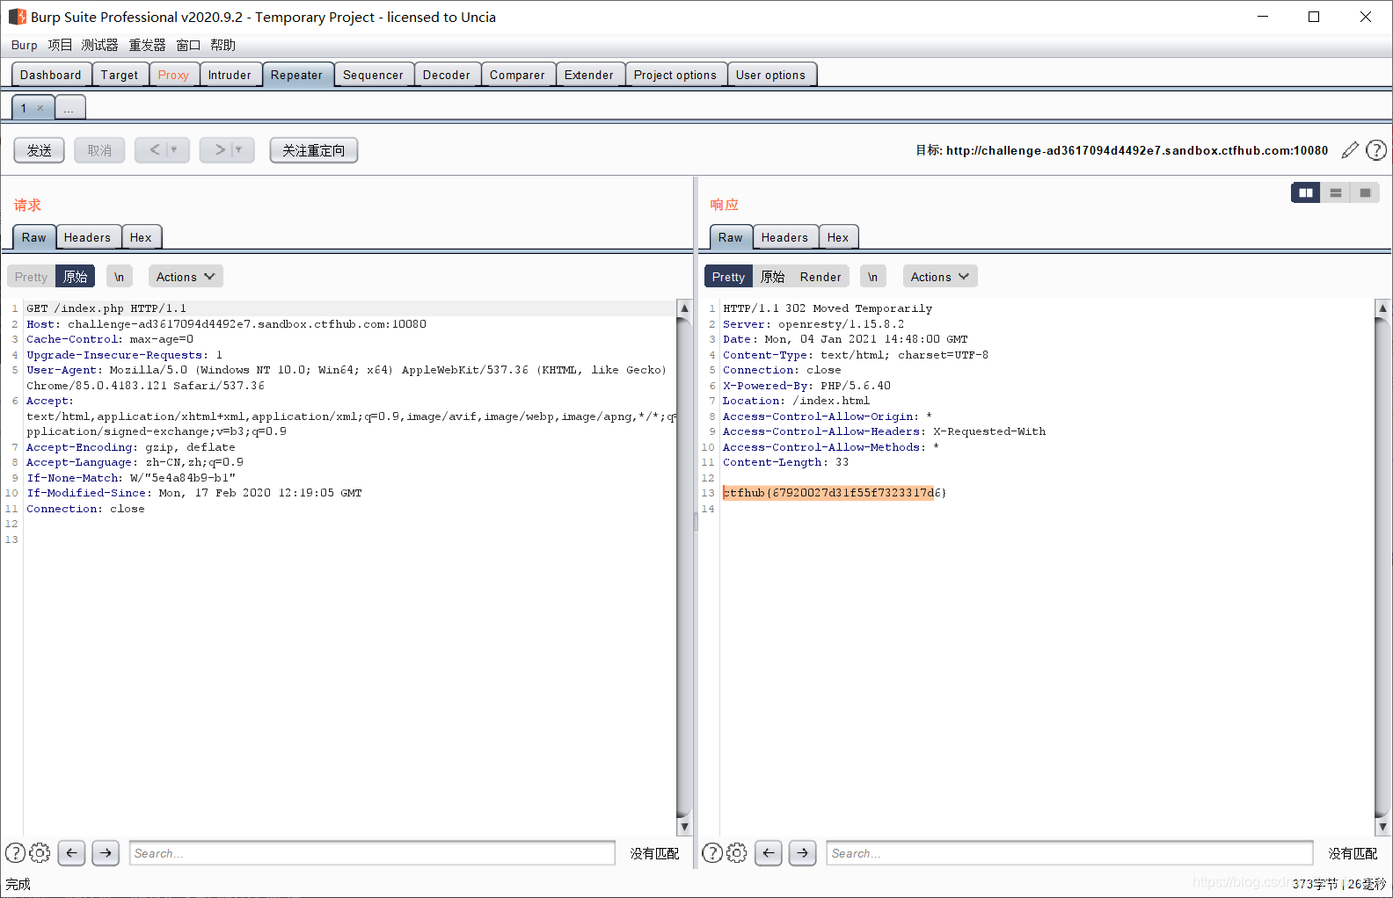Toggle \n newline display in the response pane
1393x898 pixels.
pyautogui.click(x=872, y=277)
